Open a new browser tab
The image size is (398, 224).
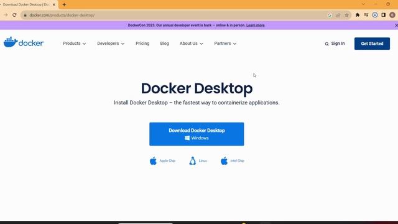point(64,4)
